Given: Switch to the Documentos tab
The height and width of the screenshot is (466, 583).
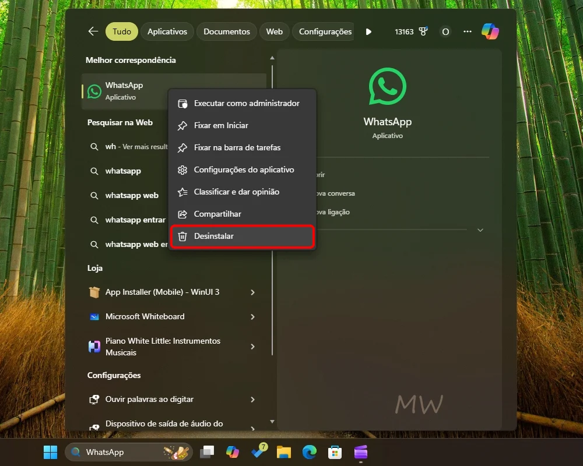Looking at the screenshot, I should pyautogui.click(x=226, y=31).
